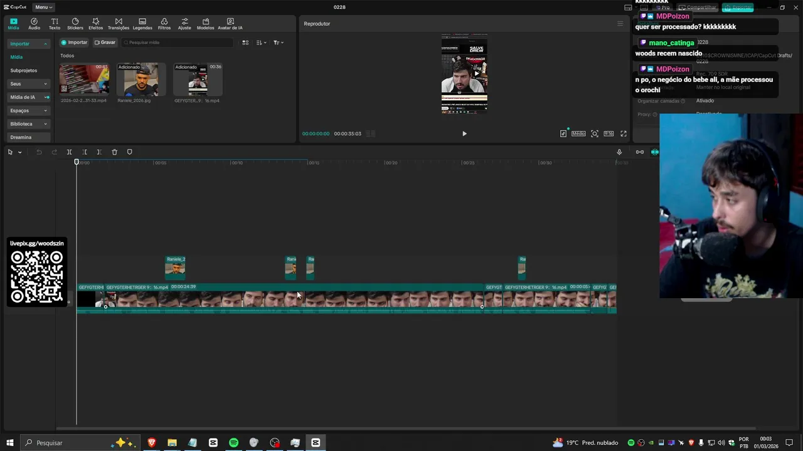Click the trash Delete clip icon
Screen dimensions: 803x451
[x=114, y=152]
